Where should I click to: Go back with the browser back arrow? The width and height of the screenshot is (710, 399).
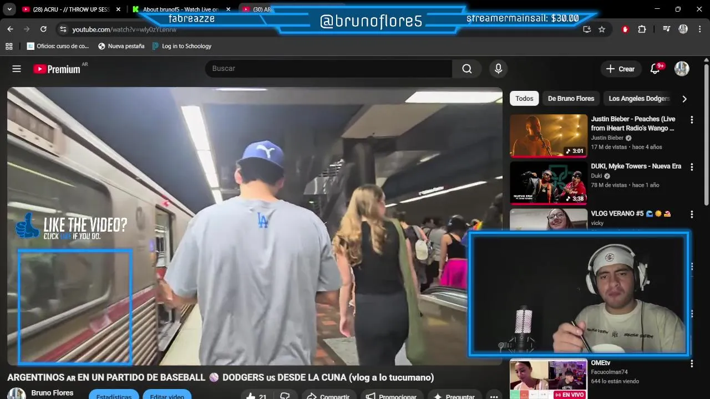[x=10, y=29]
